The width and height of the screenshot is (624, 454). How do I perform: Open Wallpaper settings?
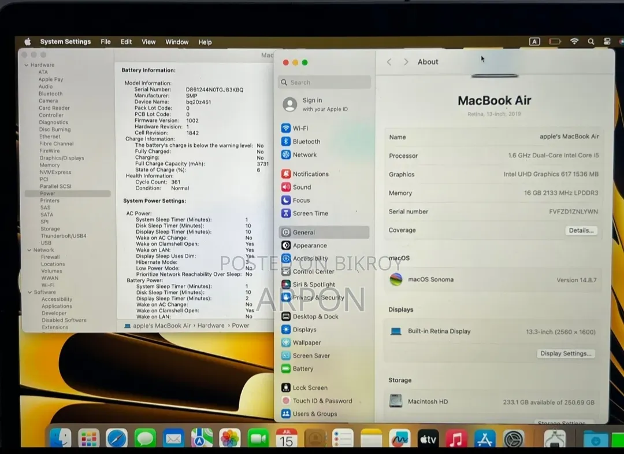[301, 342]
